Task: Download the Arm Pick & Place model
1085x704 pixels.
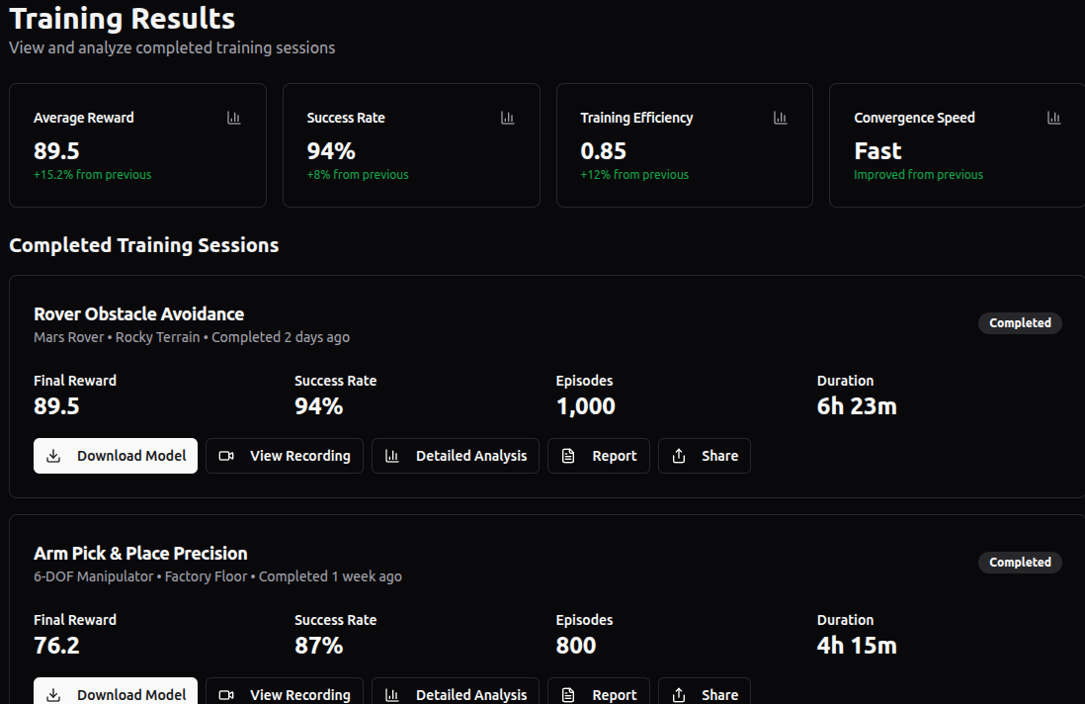Action: coord(116,692)
